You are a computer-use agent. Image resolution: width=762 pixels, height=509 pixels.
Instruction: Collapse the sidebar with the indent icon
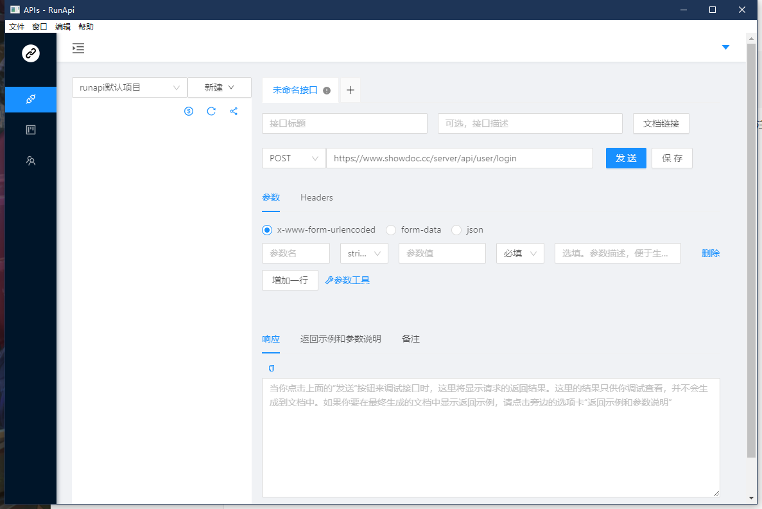78,48
